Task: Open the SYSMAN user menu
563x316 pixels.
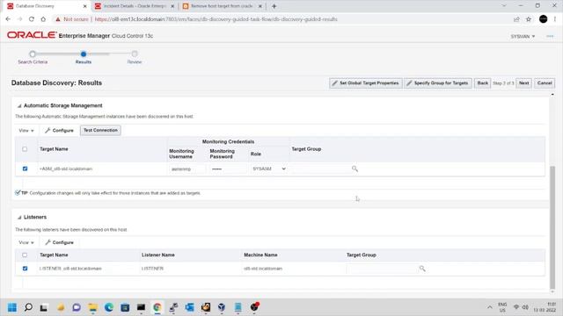Action: tap(523, 36)
